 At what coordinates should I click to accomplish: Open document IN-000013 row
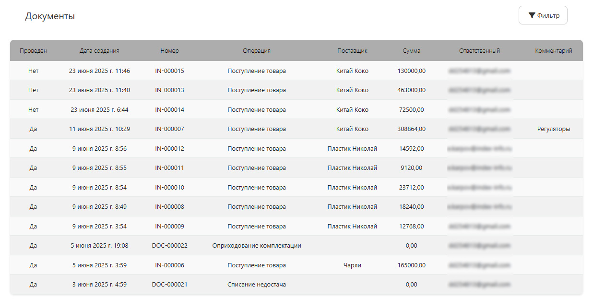tap(296, 90)
